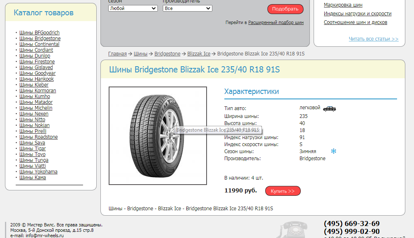Click the Характеристики heading
This screenshot has width=414, height=238.
(251, 91)
